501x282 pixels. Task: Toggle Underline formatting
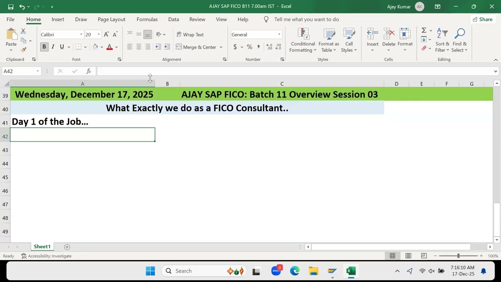tap(62, 47)
